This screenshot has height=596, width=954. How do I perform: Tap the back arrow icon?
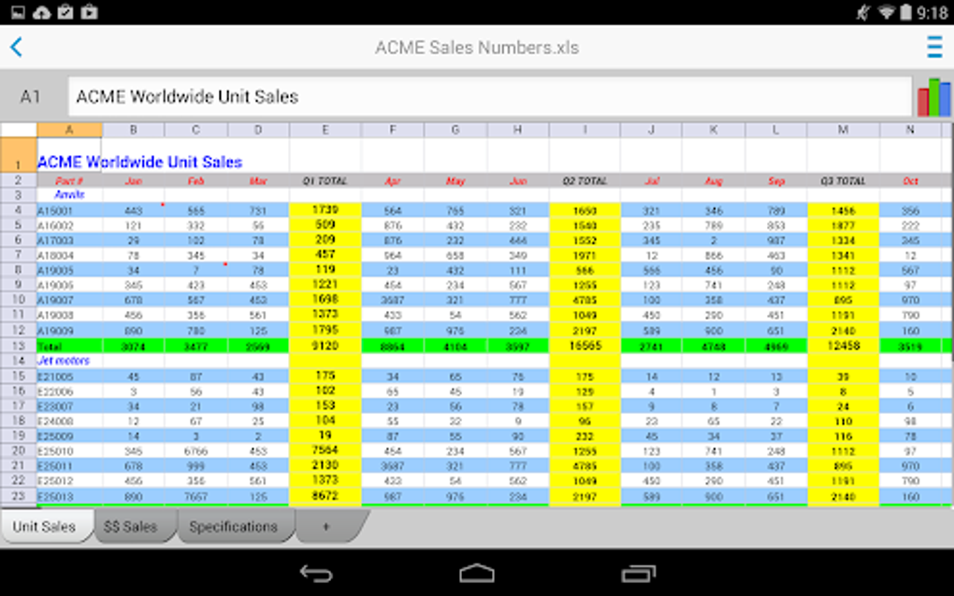pos(17,47)
